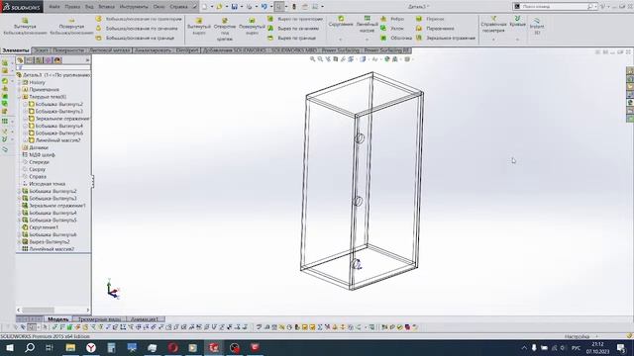Click the New document icon
The image size is (634, 356).
pyautogui.click(x=205, y=7)
